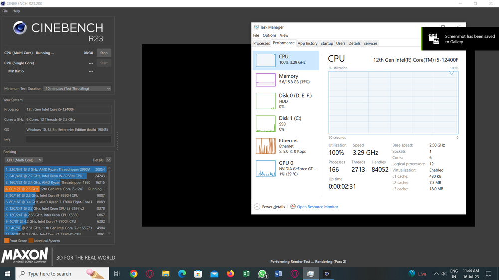Expand the ranking Details dropdown arrow
Image resolution: width=499 pixels, height=280 pixels.
coord(108,160)
